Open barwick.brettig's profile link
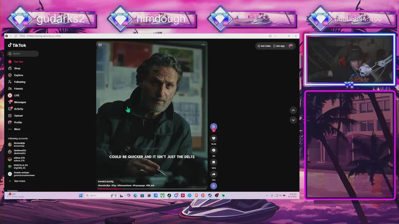This screenshot has height=224, width=399. click(106, 181)
